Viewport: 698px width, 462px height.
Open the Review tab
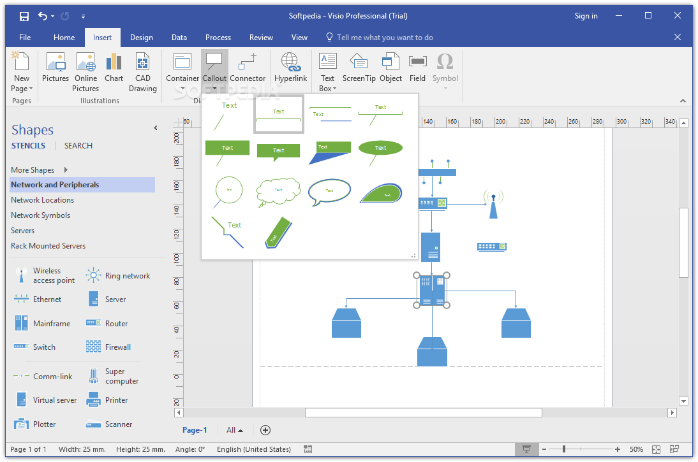point(261,38)
